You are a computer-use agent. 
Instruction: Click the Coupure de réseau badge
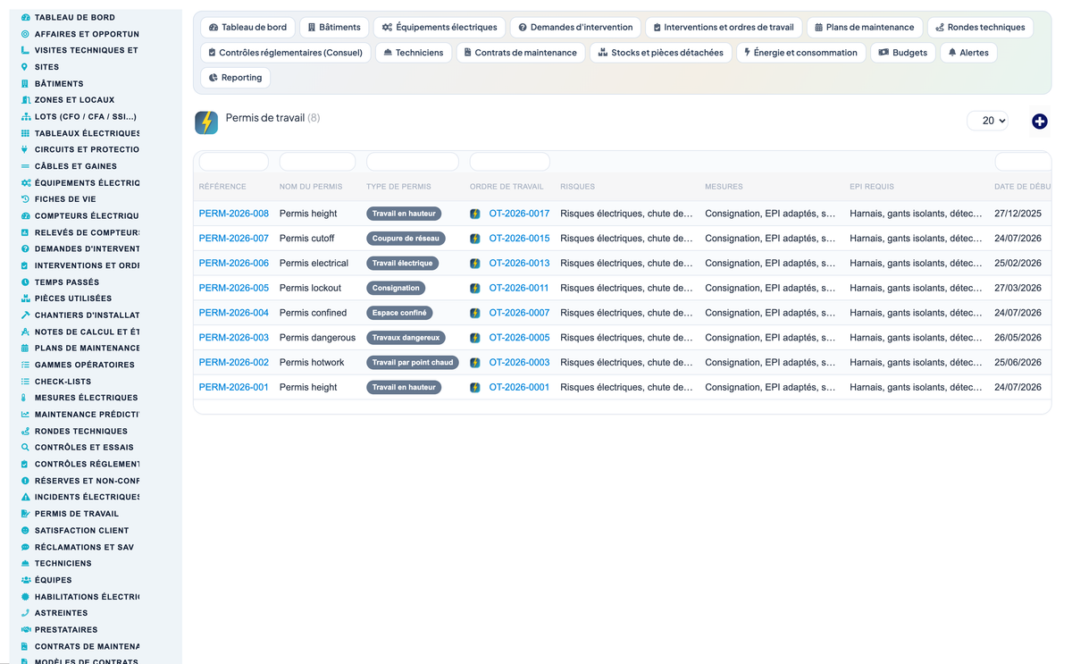[x=407, y=239]
